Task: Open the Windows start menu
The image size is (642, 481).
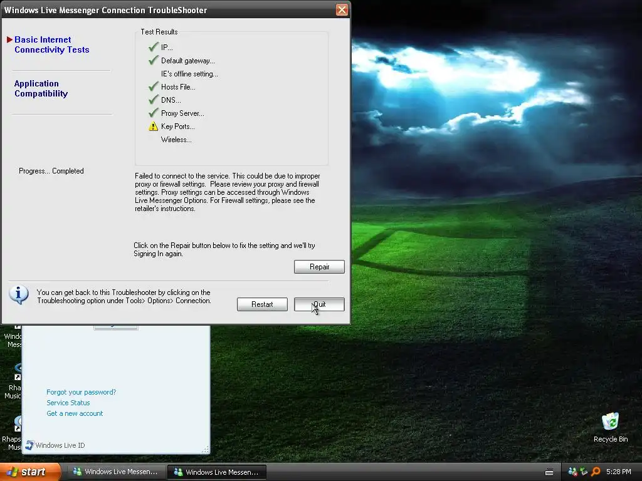Action: point(29,472)
